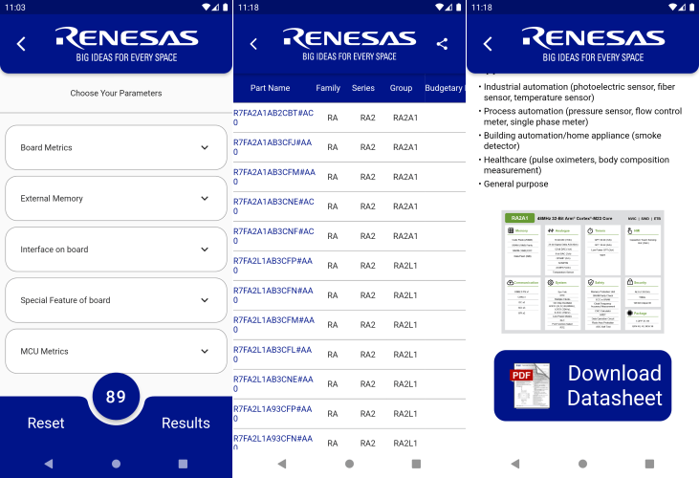Image resolution: width=699 pixels, height=478 pixels.
Task: Tap Android back button on datasheet screen
Action: tap(515, 464)
